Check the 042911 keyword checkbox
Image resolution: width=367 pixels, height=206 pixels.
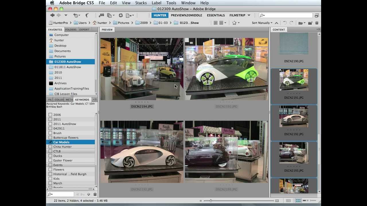(x=50, y=128)
